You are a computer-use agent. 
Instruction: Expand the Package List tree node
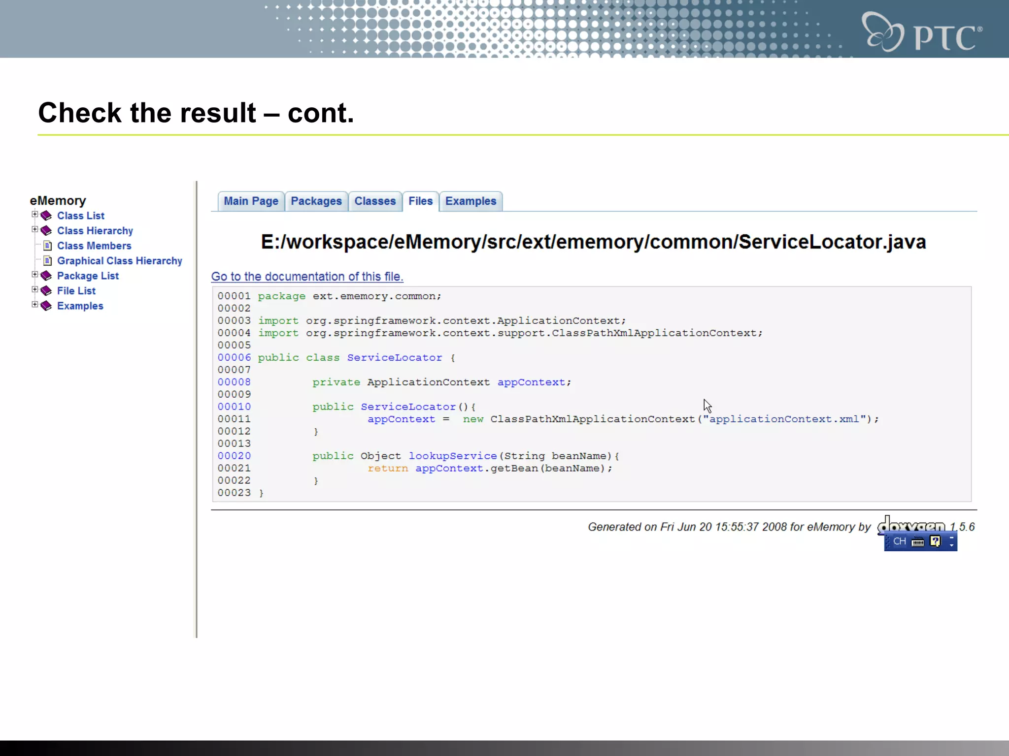[x=34, y=274]
